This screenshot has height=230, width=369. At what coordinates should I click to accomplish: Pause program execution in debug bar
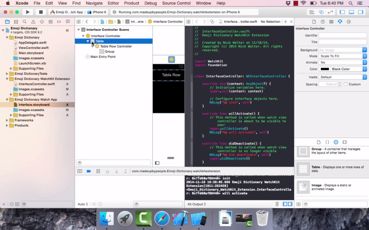pyautogui.click(x=98, y=171)
